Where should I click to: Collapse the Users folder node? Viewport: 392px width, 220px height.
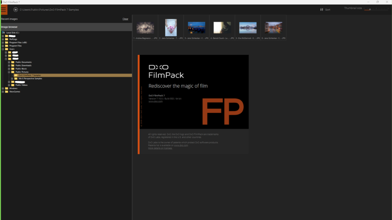[x=3, y=49]
